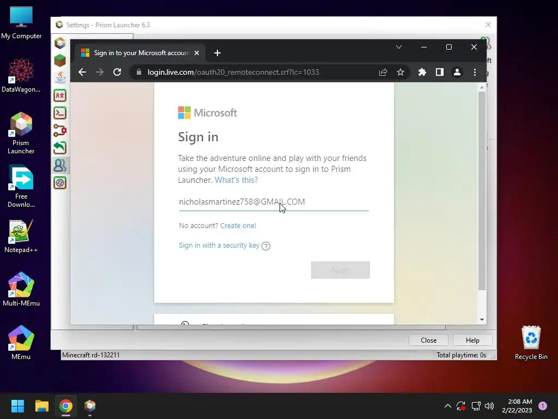Go back in Chrome browser
This screenshot has width=558, height=419.
coord(82,73)
